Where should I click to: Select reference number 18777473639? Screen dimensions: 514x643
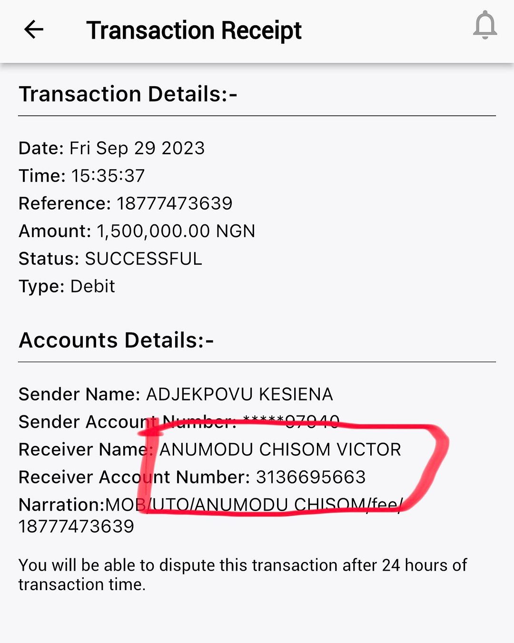click(x=175, y=203)
